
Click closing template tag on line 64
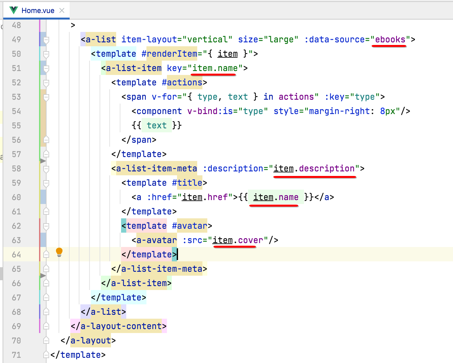pos(149,255)
